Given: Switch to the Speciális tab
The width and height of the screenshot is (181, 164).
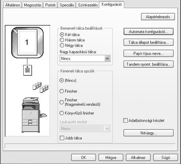Looking at the screenshot, I should point(67,5).
